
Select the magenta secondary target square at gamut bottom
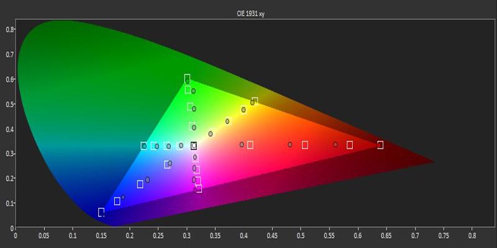pyautogui.click(x=199, y=189)
